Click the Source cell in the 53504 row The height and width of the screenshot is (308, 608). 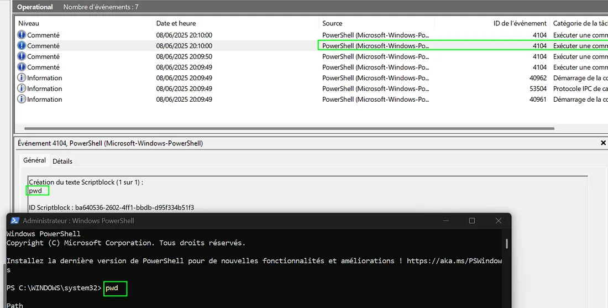(376, 89)
